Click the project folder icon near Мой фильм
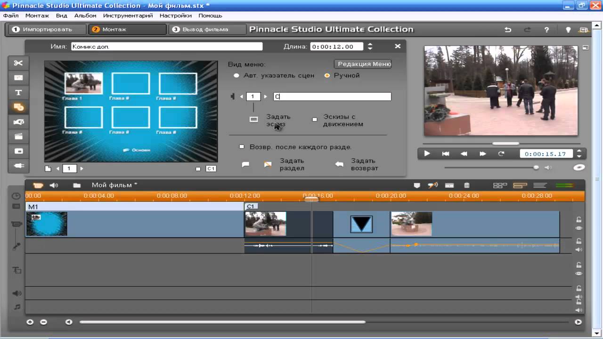The width and height of the screenshot is (603, 339). [77, 186]
